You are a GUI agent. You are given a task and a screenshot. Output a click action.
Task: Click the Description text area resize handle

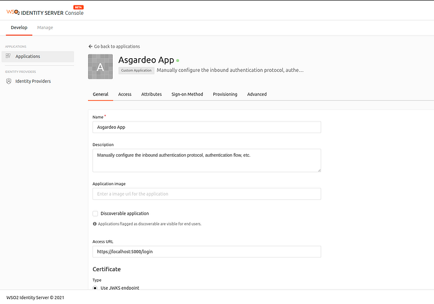pos(319,170)
